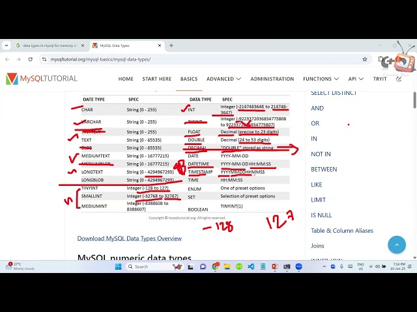
Task: Open volume control in system tray
Action: pos(377,266)
